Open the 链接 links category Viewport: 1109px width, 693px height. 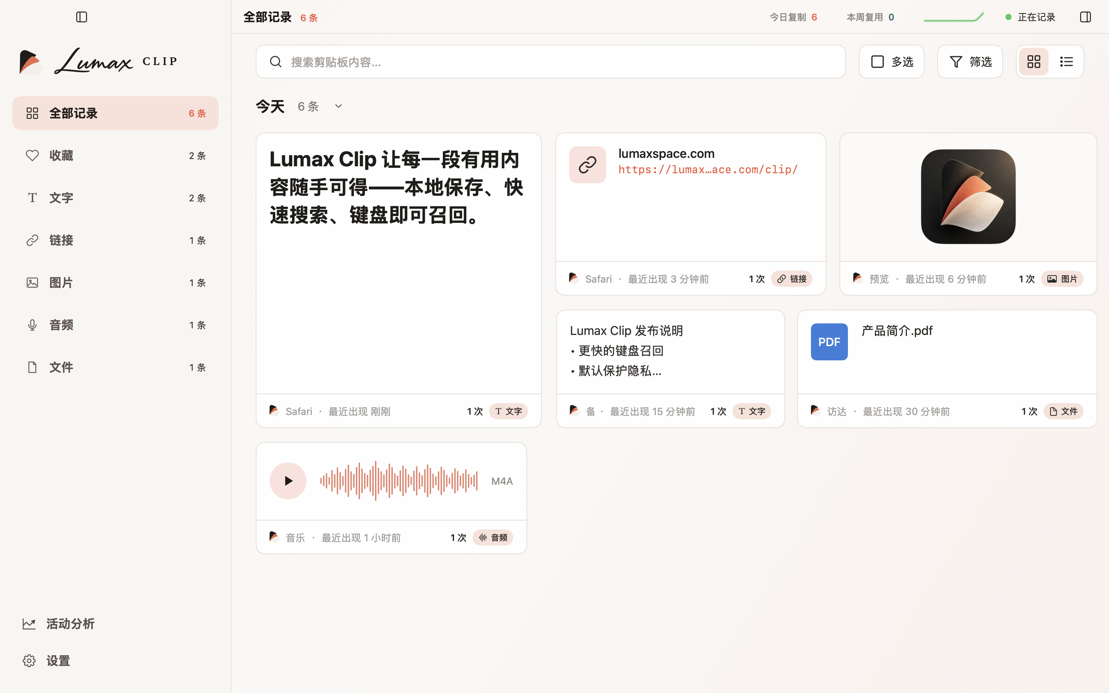[x=116, y=240]
